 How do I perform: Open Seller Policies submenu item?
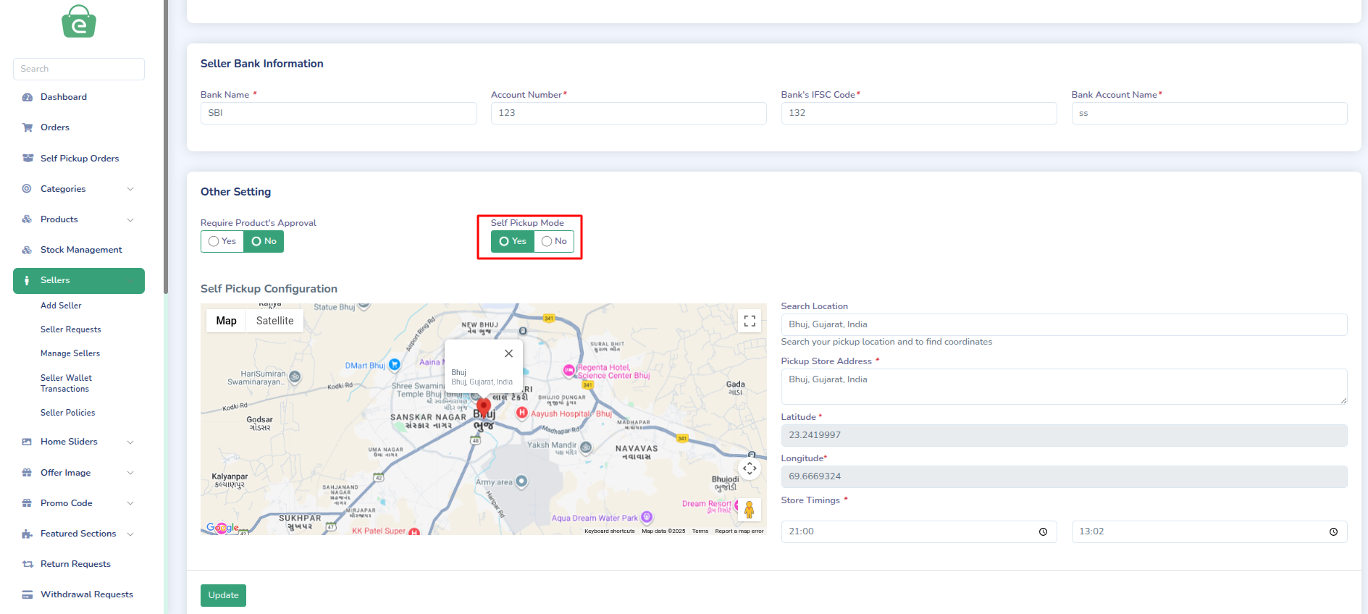(x=68, y=413)
